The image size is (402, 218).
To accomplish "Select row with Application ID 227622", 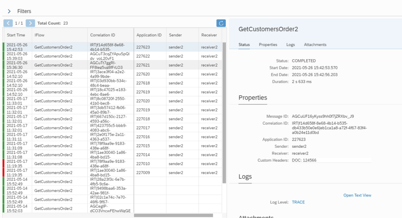I will point(112,56).
